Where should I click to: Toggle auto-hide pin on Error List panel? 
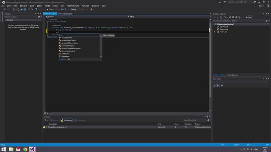(x=207, y=117)
